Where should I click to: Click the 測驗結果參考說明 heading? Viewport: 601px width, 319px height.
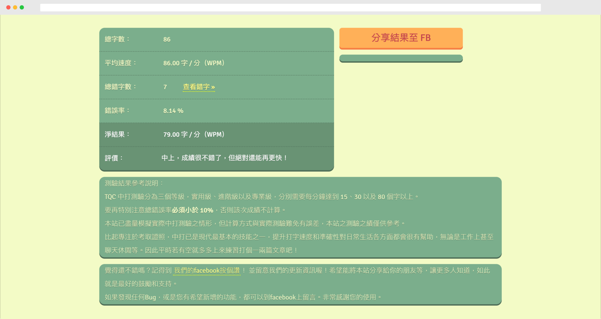[133, 183]
